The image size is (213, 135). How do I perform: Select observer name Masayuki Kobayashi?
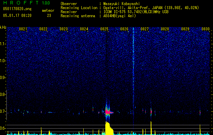(x=122, y=4)
